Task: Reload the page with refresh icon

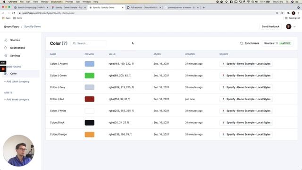Action: (x=14, y=13)
